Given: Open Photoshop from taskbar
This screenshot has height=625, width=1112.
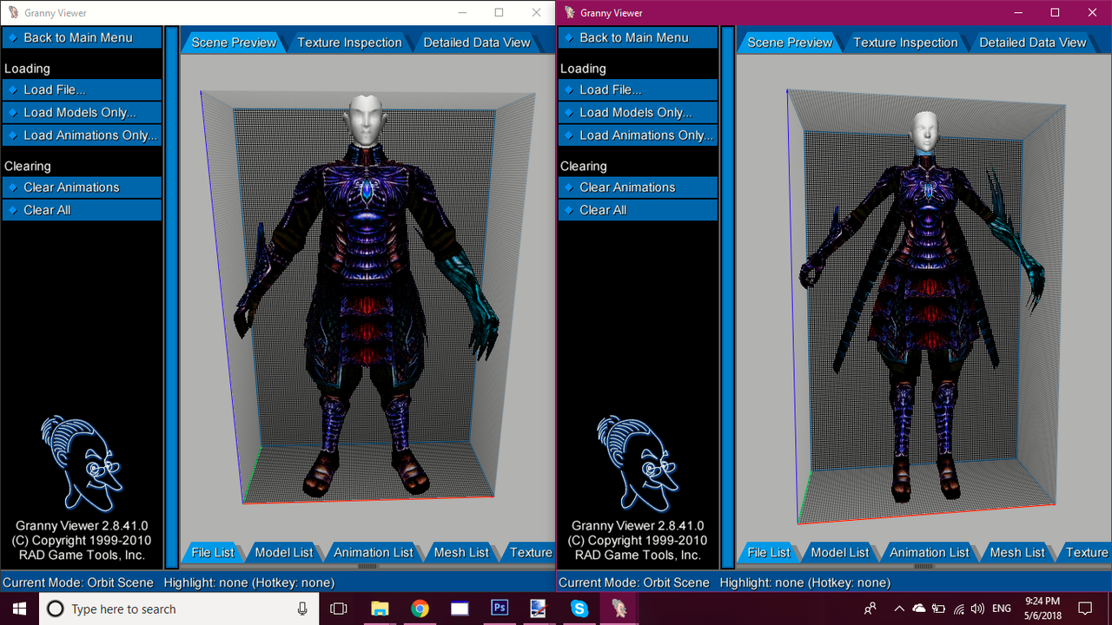Looking at the screenshot, I should tap(500, 609).
